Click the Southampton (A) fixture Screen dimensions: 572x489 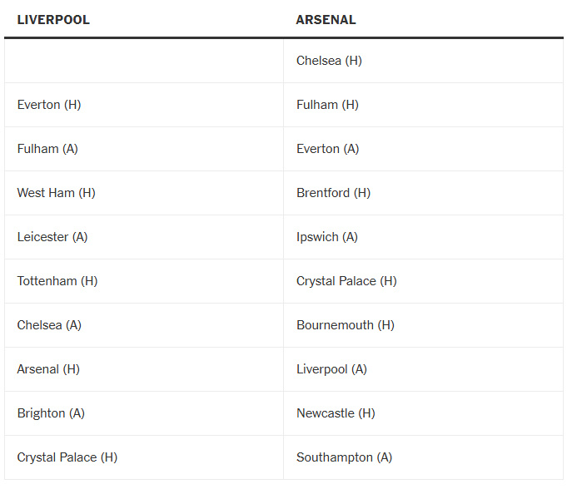pyautogui.click(x=345, y=457)
